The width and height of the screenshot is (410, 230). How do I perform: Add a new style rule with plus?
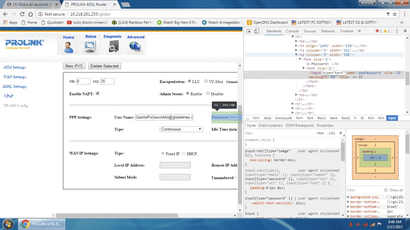pyautogui.click(x=340, y=133)
